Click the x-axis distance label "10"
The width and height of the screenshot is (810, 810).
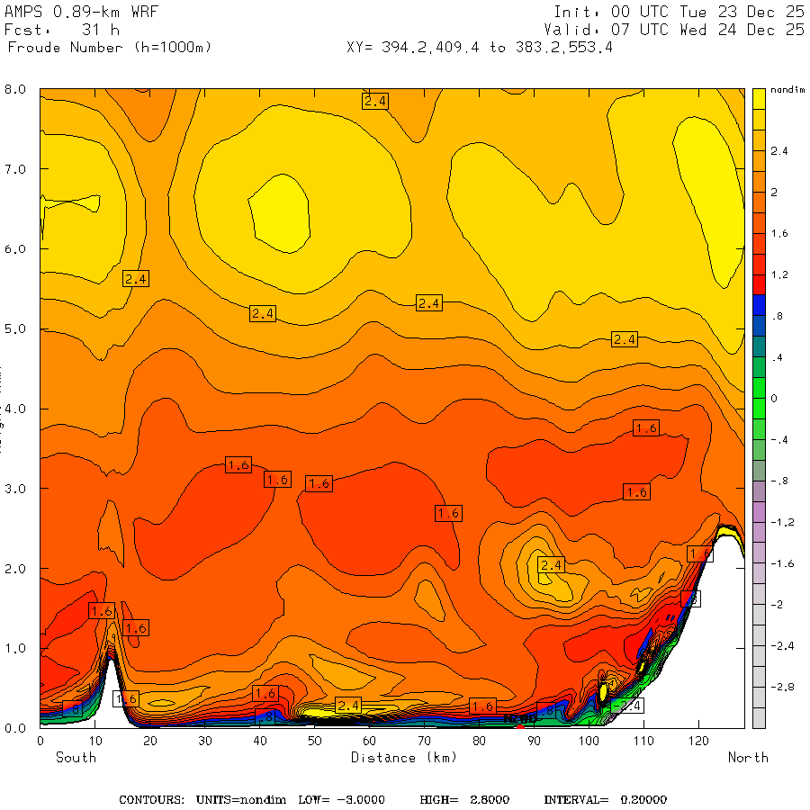[x=95, y=741]
